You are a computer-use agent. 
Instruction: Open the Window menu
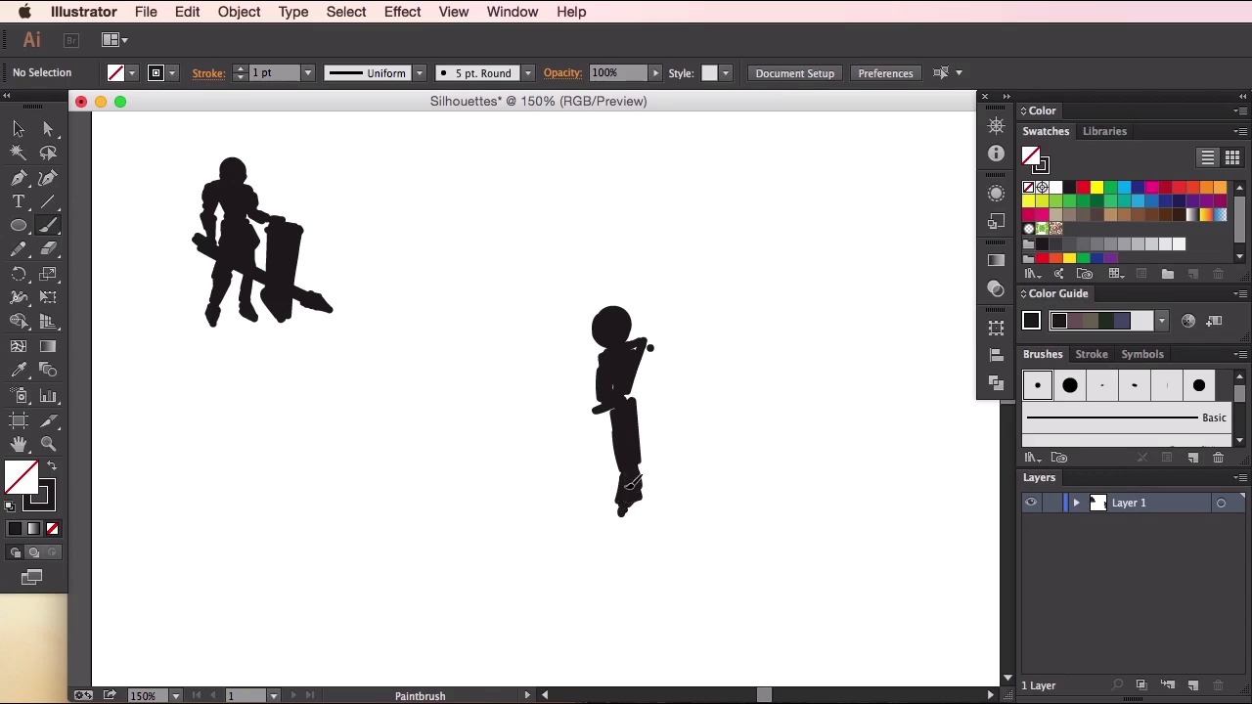coord(513,12)
